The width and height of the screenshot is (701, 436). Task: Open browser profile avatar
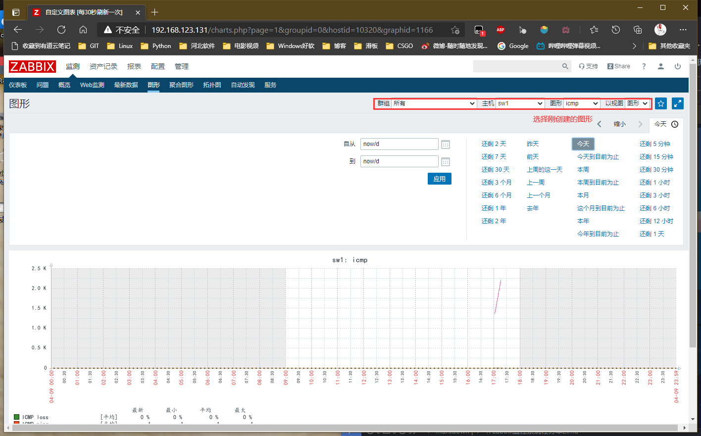[x=660, y=30]
